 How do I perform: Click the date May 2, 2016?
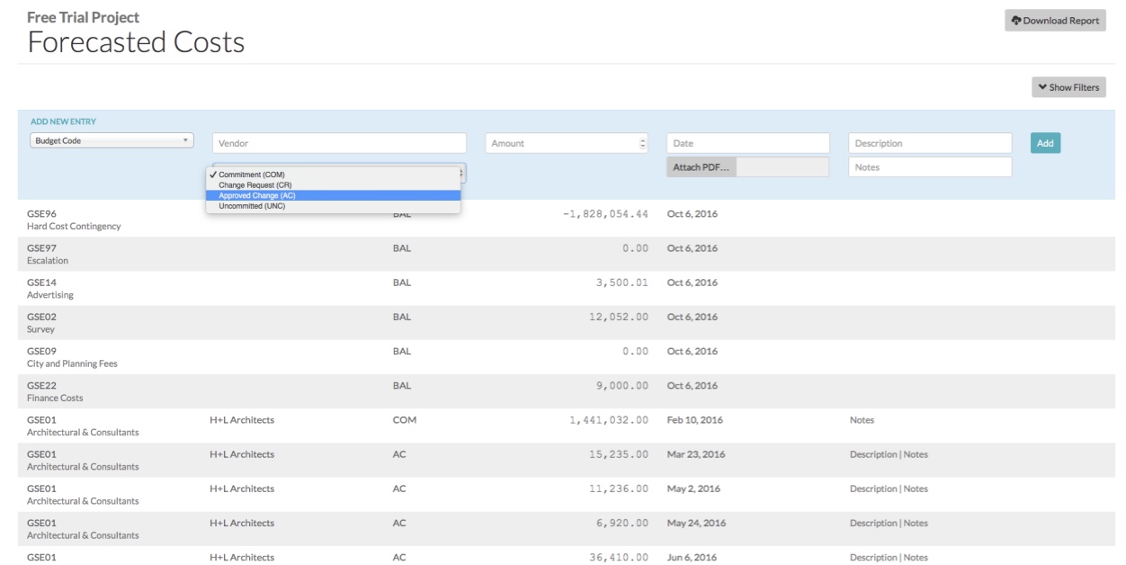click(693, 489)
